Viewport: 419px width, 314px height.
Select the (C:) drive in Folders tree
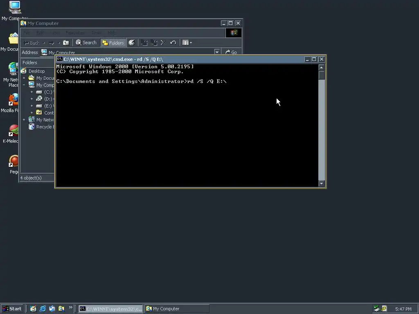click(45, 92)
